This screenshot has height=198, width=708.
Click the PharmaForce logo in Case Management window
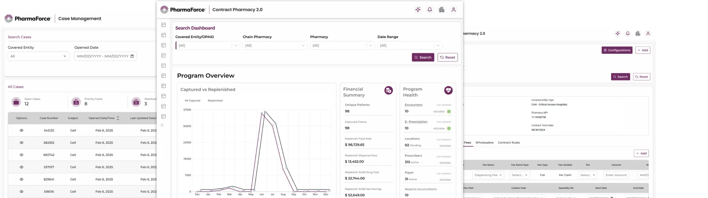pyautogui.click(x=28, y=19)
